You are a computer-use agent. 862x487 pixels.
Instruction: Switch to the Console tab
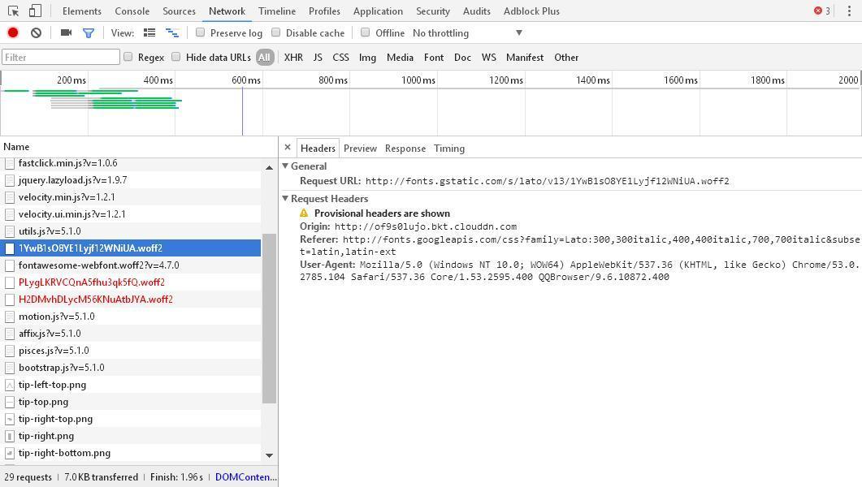pos(132,11)
